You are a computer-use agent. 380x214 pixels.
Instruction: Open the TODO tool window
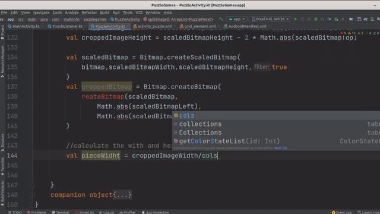(15, 212)
